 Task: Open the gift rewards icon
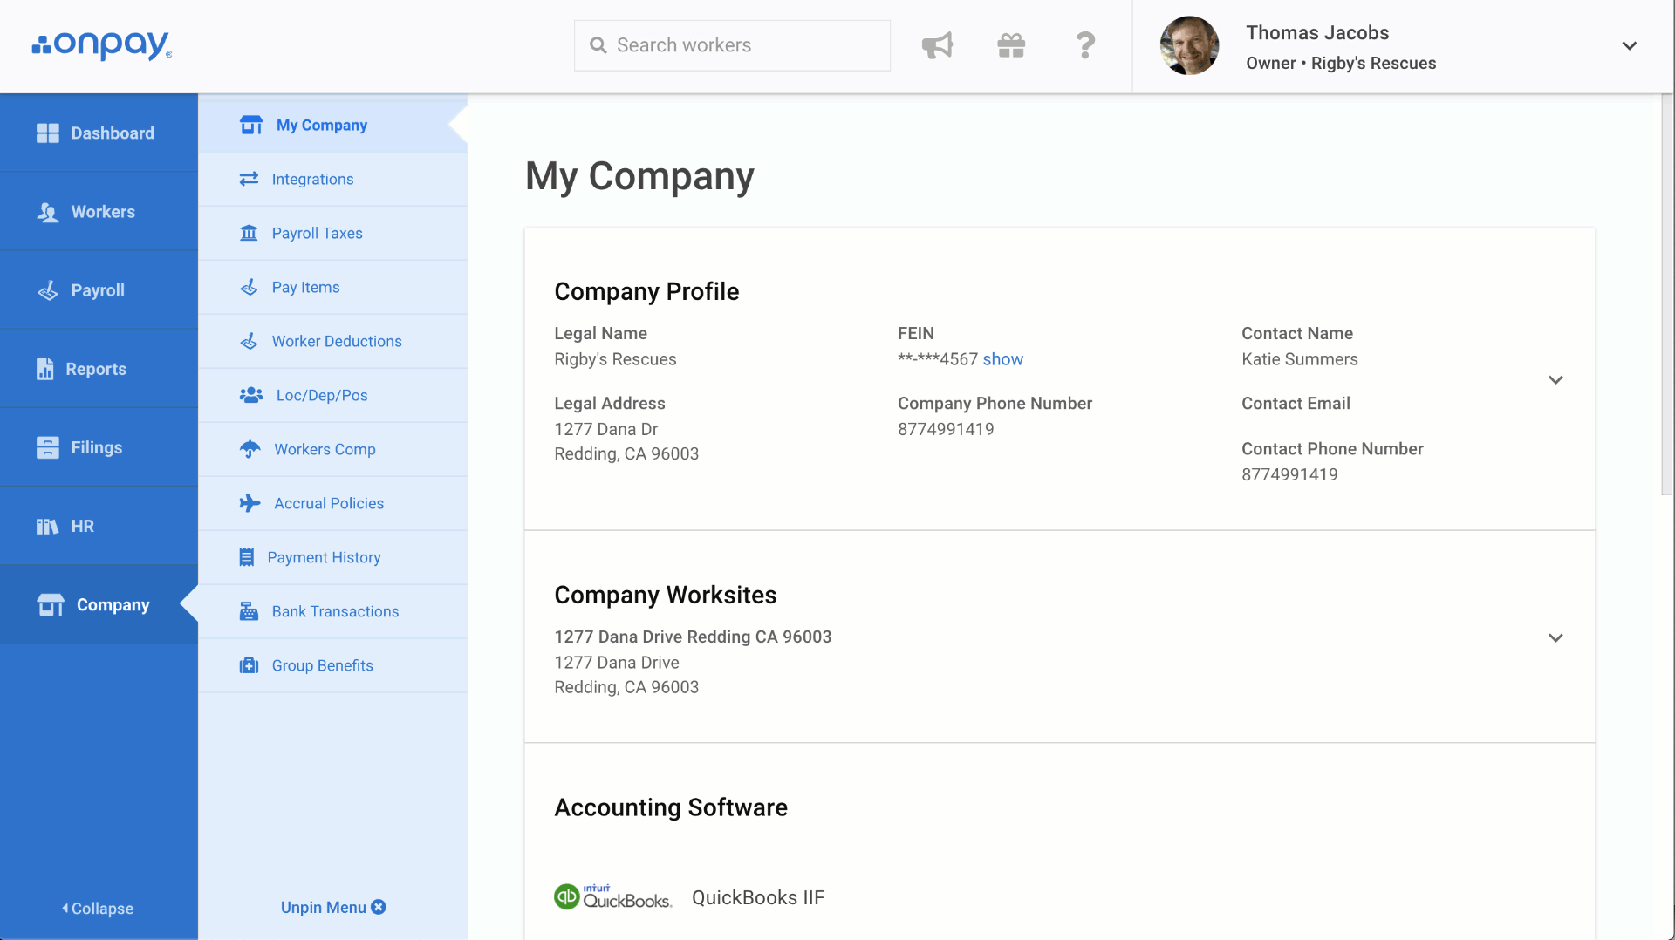pos(1011,45)
